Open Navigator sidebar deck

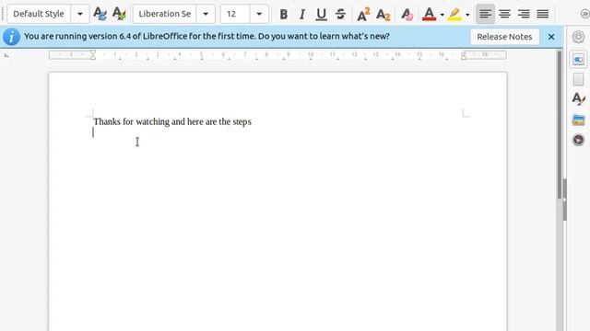pos(578,140)
